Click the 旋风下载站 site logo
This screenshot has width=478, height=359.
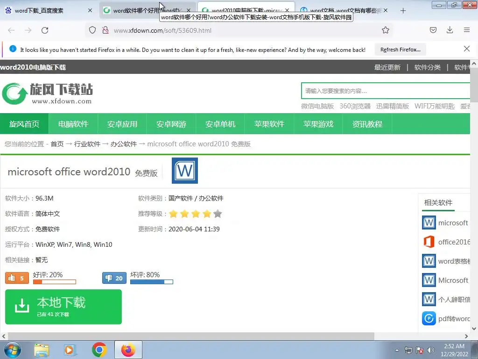[47, 93]
